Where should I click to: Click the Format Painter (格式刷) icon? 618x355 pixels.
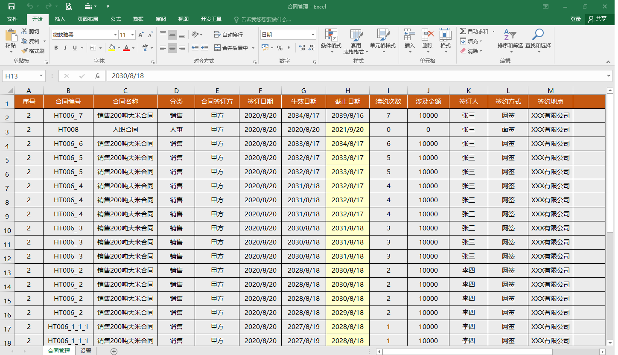pos(25,51)
